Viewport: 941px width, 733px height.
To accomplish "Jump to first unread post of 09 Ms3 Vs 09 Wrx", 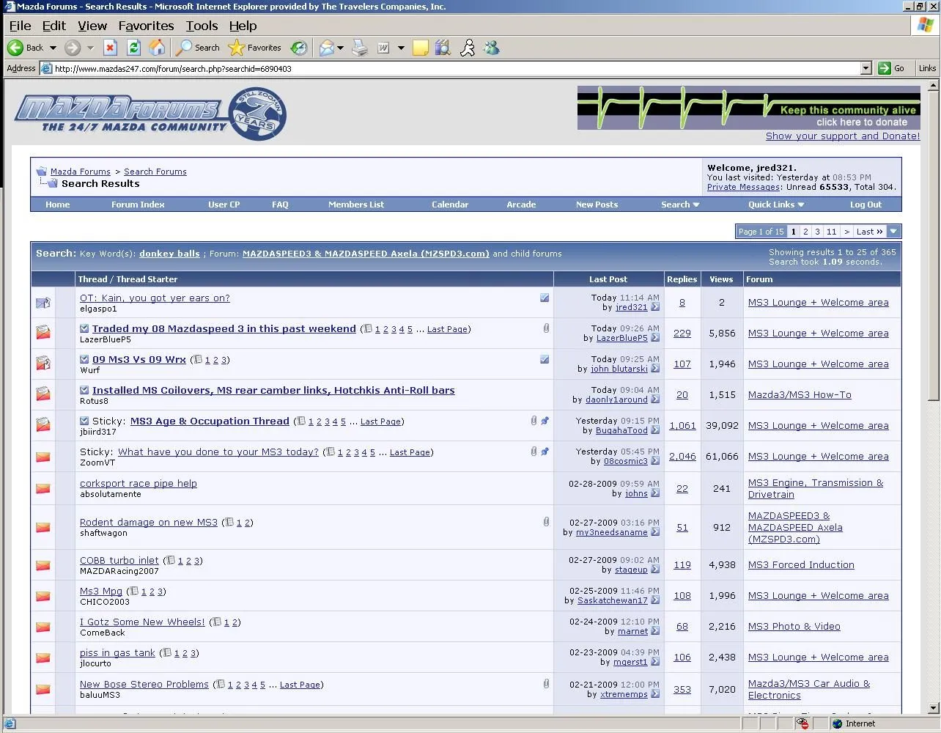I will [x=84, y=360].
